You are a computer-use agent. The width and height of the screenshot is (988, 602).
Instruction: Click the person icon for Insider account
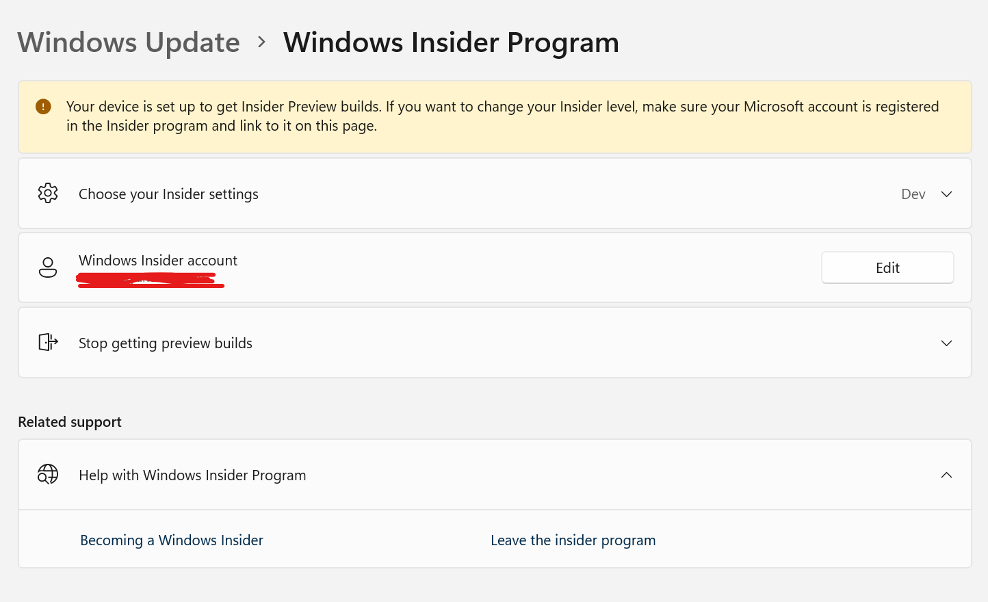click(x=48, y=267)
